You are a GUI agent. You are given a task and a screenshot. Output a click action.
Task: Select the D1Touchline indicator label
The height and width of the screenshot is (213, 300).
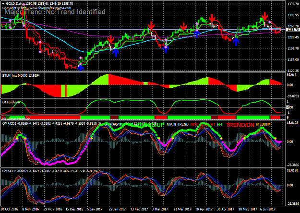11,102
